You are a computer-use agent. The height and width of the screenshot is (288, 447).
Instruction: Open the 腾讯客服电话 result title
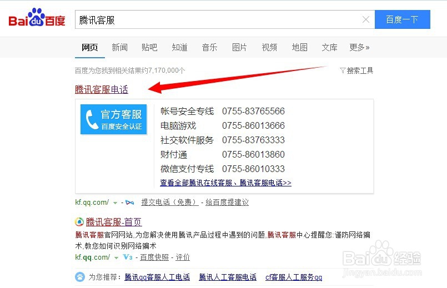point(102,89)
